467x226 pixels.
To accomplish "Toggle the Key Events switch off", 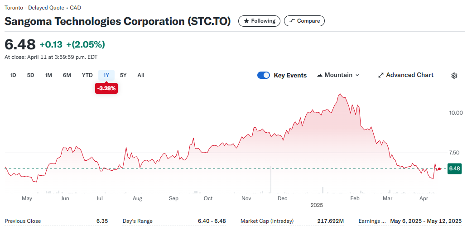I will [264, 75].
